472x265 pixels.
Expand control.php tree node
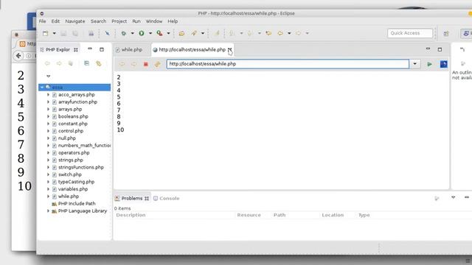click(x=48, y=131)
